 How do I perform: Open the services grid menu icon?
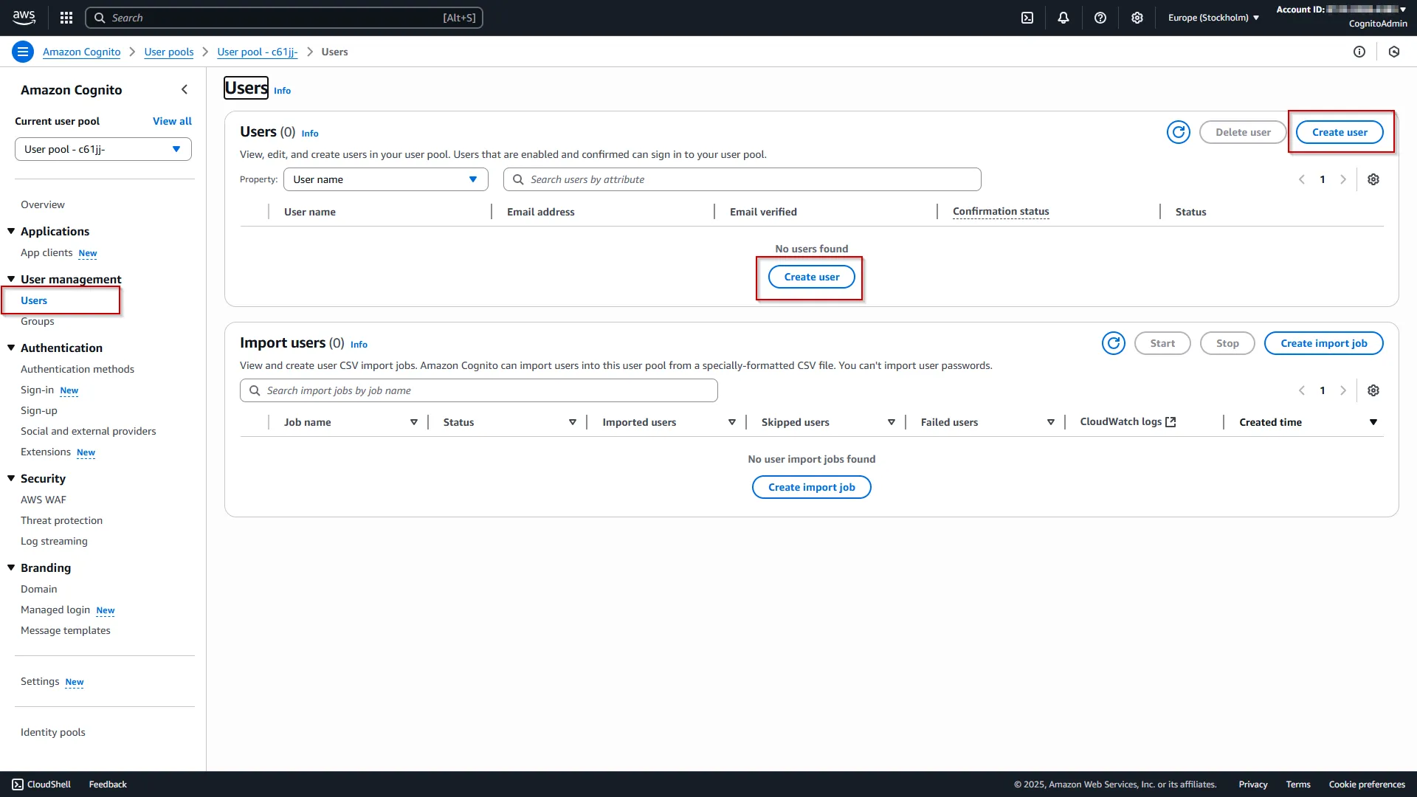point(66,18)
